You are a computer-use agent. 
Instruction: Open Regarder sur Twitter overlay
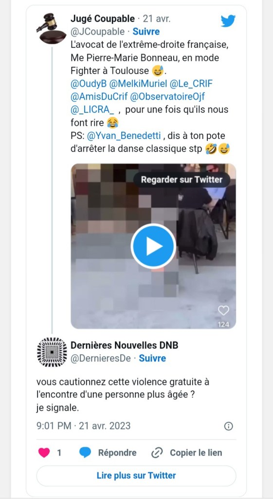click(182, 180)
